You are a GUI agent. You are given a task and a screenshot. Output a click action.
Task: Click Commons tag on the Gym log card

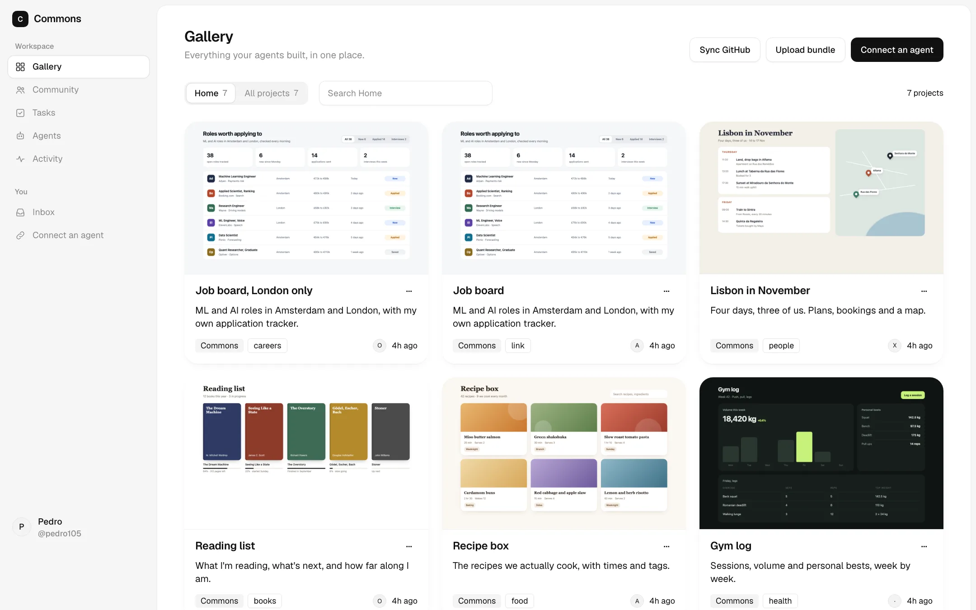(734, 601)
